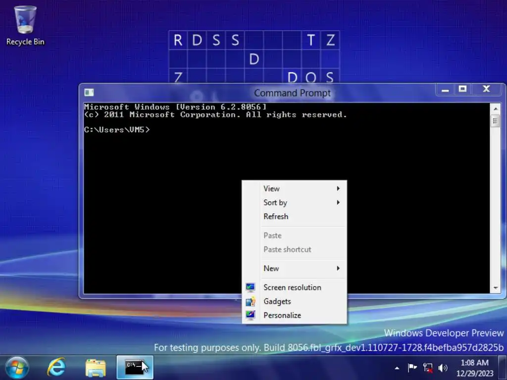This screenshot has width=507, height=380.
Task: Show hidden tray icons arrow
Action: [x=397, y=368]
